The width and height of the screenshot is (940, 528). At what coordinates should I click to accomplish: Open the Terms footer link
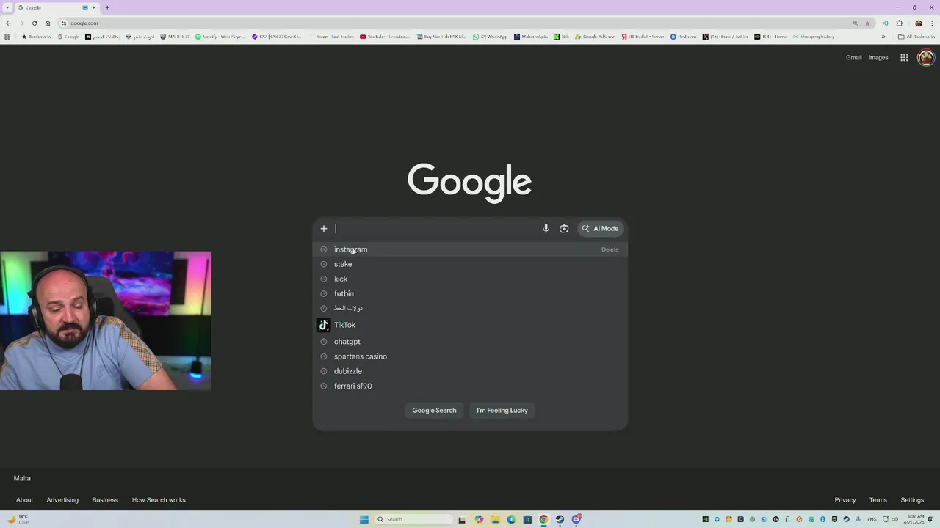(878, 500)
